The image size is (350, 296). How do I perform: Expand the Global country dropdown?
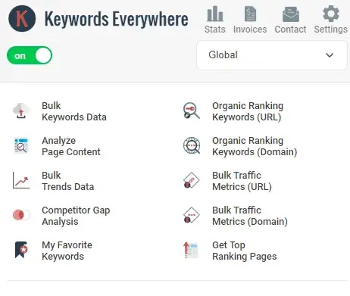tap(272, 55)
